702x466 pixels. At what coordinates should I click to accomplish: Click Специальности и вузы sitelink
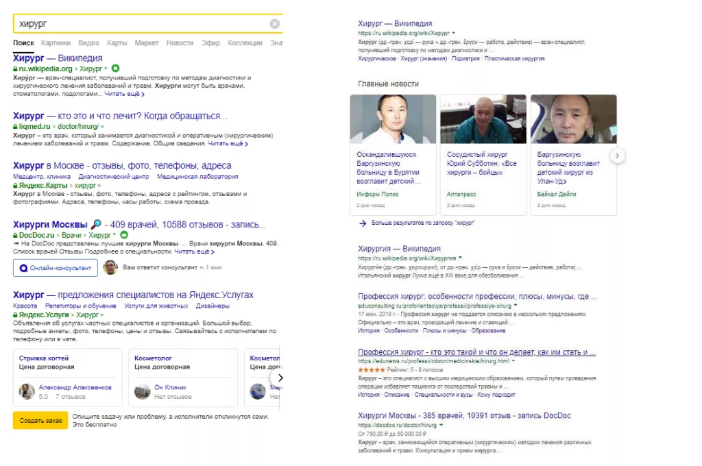444,395
